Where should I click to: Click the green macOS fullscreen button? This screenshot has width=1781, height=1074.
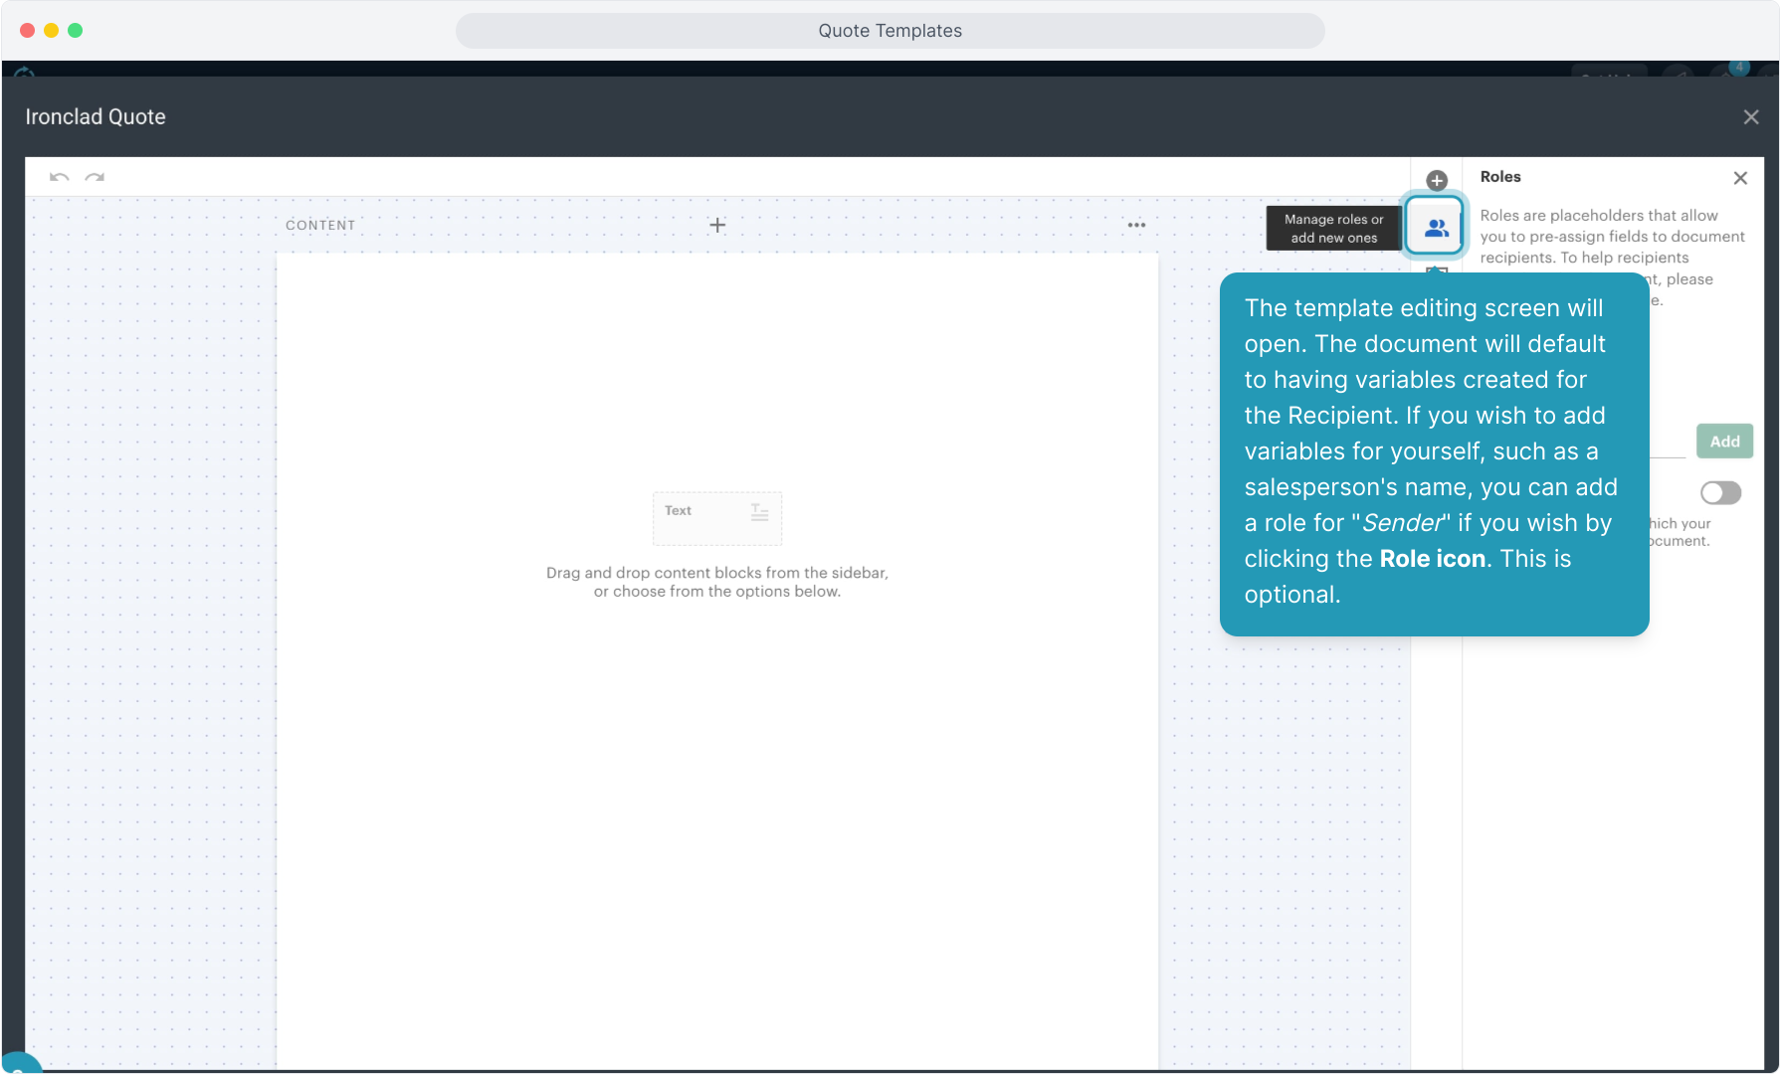click(x=75, y=31)
